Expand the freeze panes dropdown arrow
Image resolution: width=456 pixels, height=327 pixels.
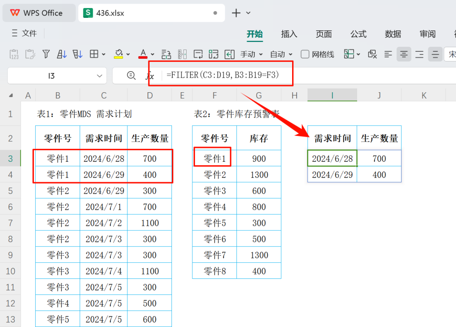[x=358, y=54]
